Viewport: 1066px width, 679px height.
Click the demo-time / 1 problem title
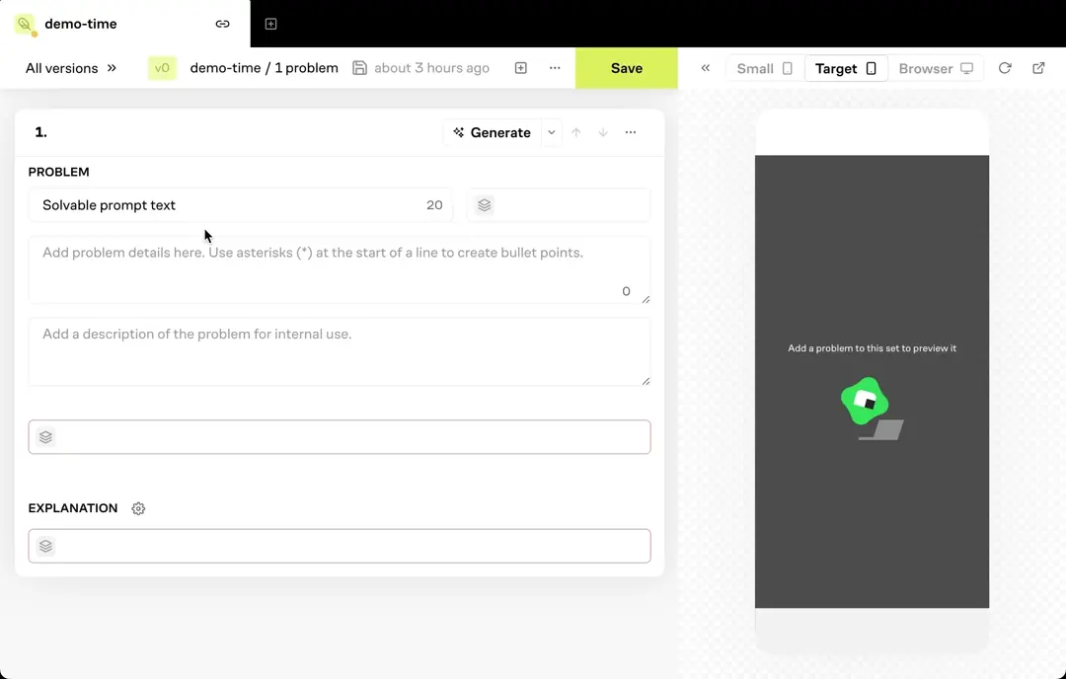(x=264, y=68)
